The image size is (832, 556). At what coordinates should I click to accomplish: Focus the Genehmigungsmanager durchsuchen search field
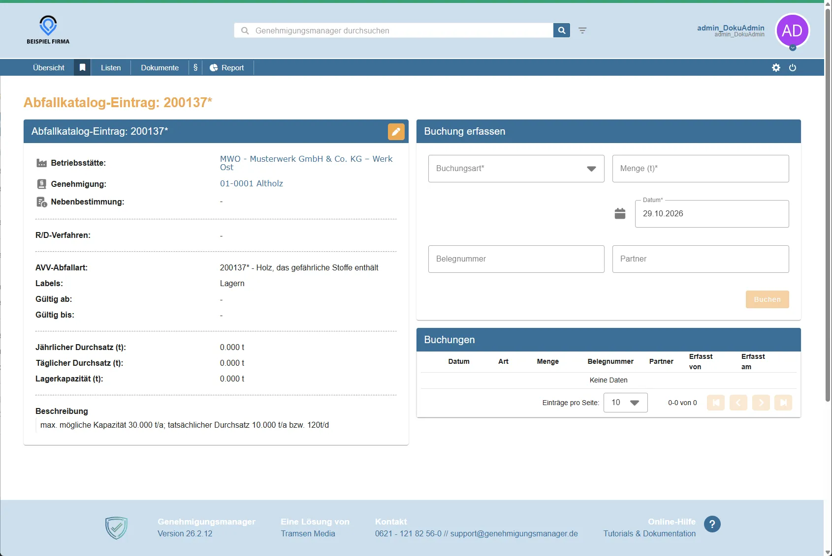394,30
